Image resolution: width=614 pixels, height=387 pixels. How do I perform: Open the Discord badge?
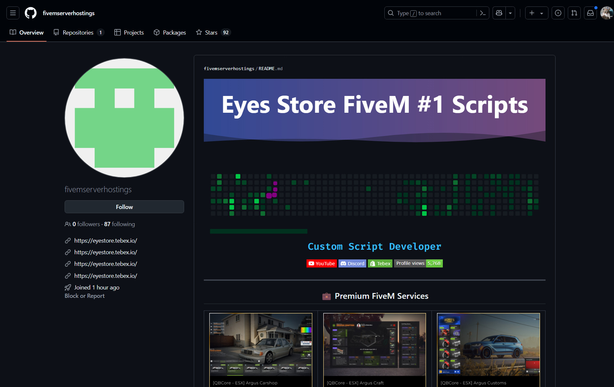click(x=352, y=263)
